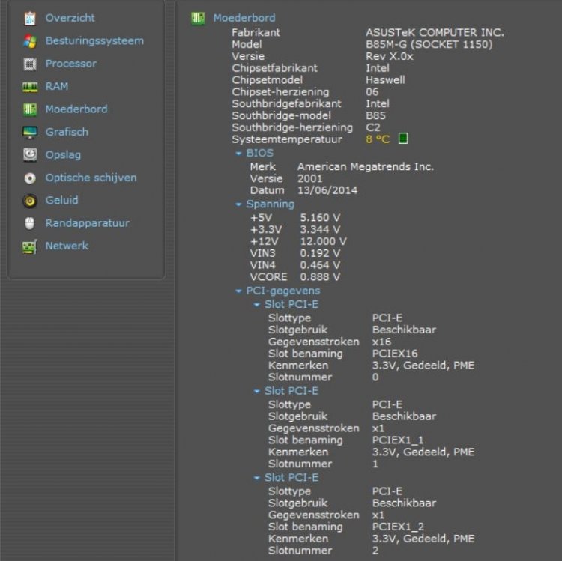Collapse the Slot PCI-E entry for PCIEX16

tap(257, 305)
